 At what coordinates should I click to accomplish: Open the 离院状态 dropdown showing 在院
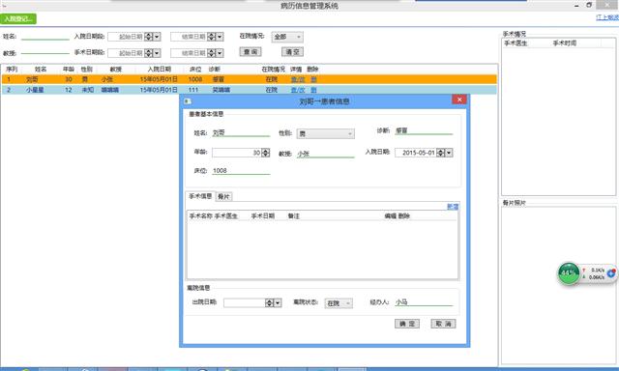tap(339, 303)
